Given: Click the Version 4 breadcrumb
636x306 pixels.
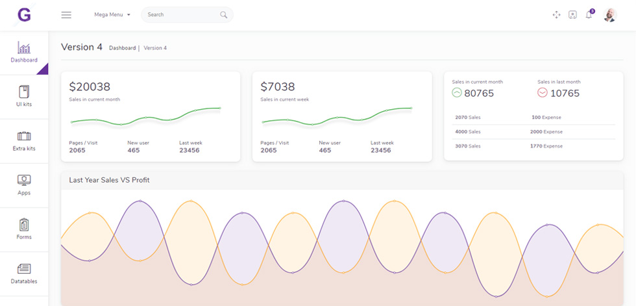Looking at the screenshot, I should point(155,48).
